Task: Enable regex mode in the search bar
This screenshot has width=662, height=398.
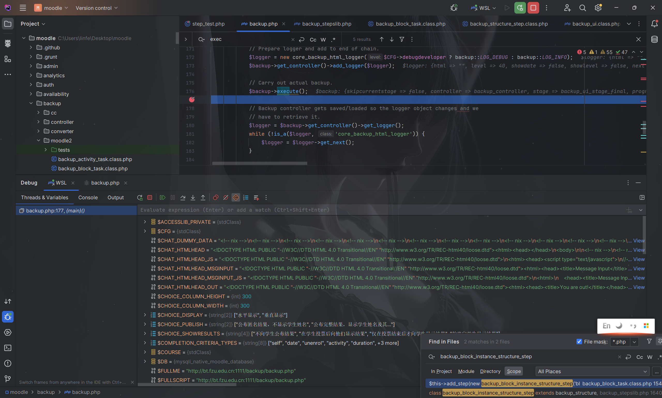Action: click(x=333, y=40)
